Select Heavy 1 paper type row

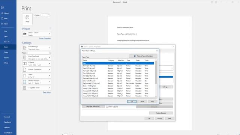(118, 88)
